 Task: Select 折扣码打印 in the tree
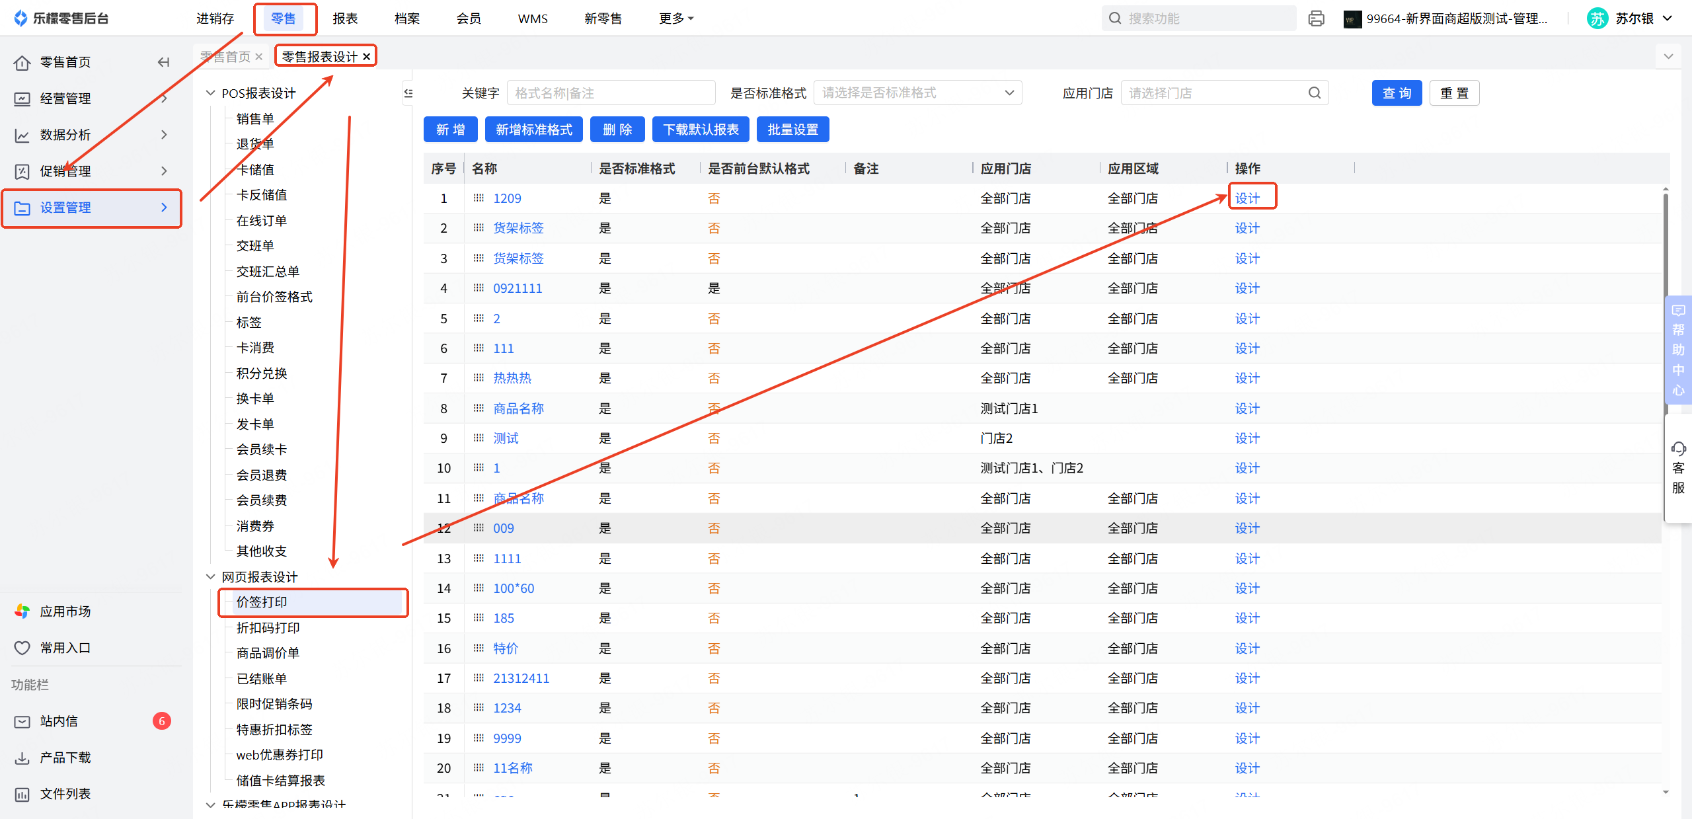[x=268, y=628]
